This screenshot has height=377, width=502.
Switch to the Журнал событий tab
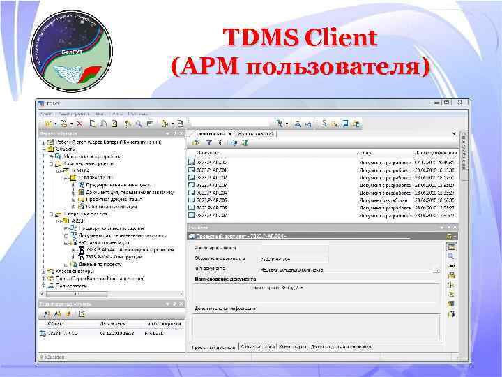256,134
